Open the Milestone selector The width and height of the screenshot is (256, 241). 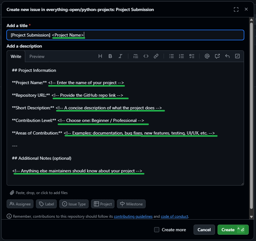131,204
